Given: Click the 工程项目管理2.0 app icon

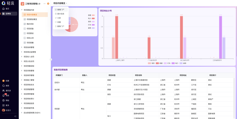Looking at the screenshot, I should tap(22, 4).
